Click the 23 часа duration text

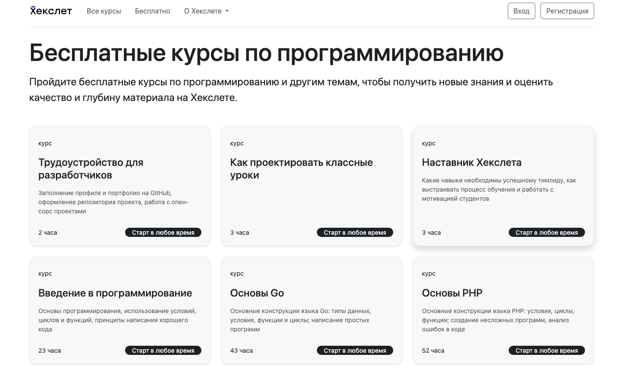coord(50,351)
